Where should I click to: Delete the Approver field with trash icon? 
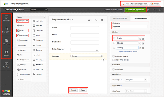point(103,60)
